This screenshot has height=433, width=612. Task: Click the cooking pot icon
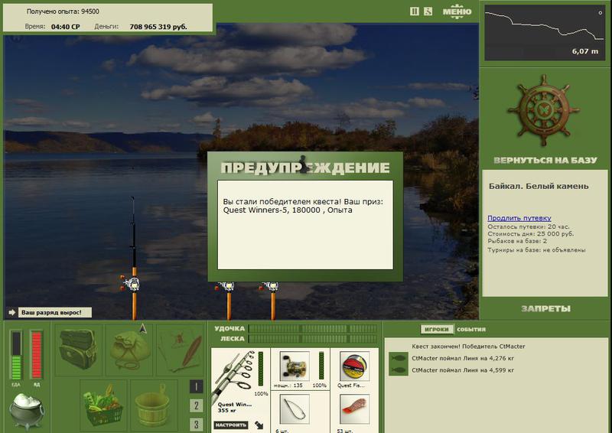27,411
